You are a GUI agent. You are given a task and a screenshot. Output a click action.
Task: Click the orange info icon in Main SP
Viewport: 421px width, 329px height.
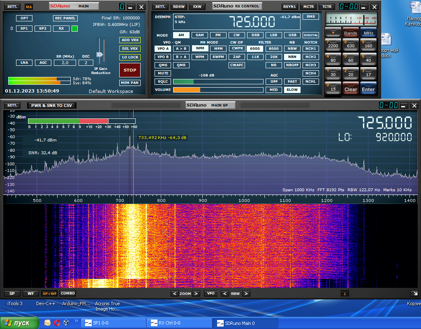[x=345, y=294]
